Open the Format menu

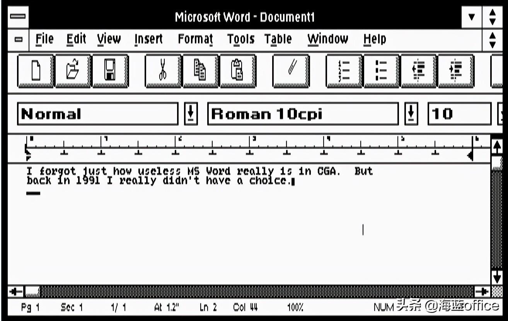(x=195, y=39)
